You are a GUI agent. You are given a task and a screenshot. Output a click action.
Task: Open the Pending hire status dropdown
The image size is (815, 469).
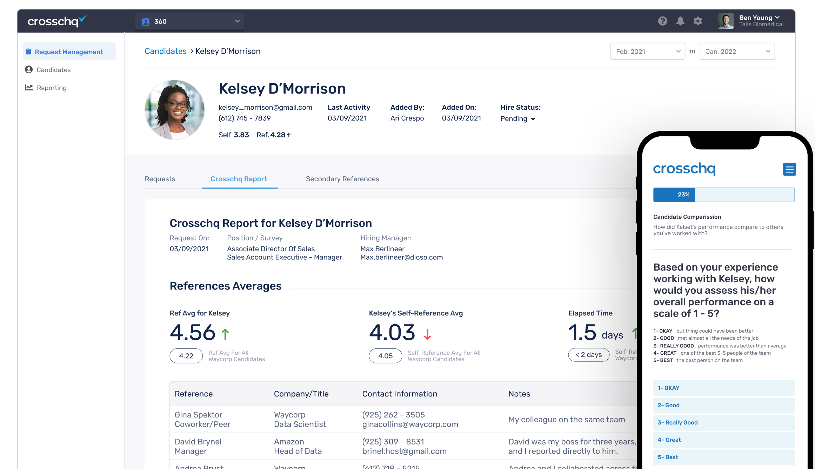518,119
